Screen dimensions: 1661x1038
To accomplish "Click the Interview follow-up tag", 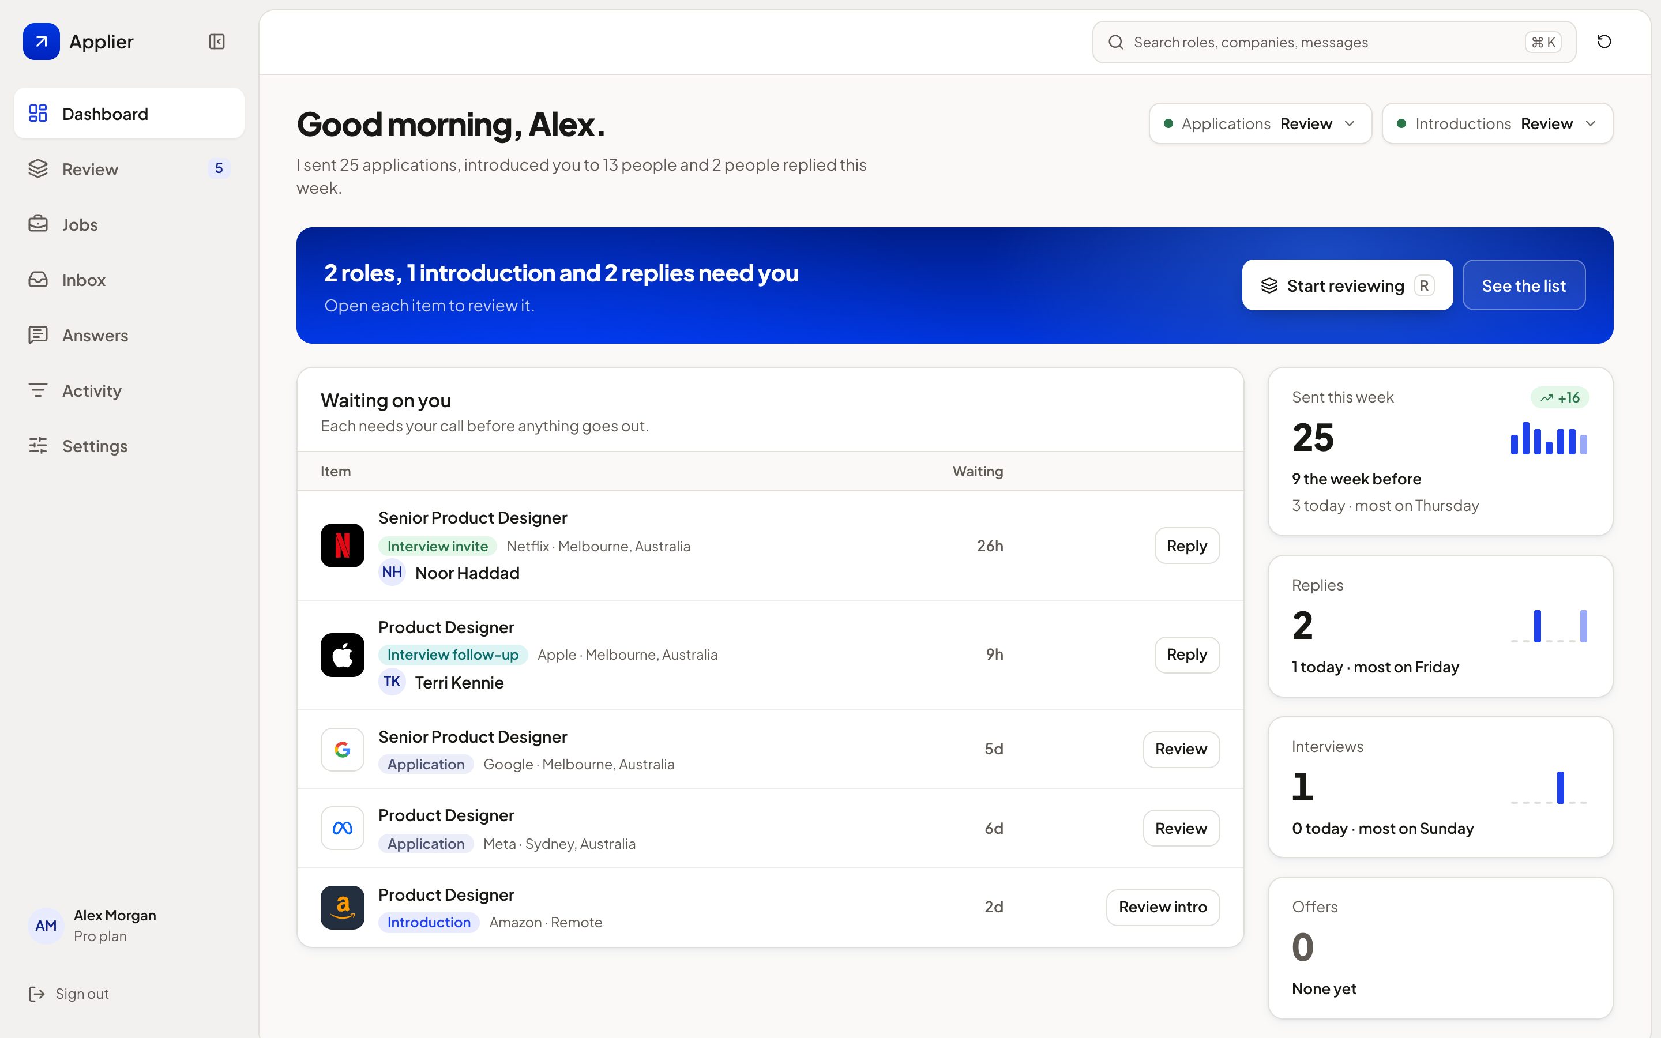I will 453,655.
